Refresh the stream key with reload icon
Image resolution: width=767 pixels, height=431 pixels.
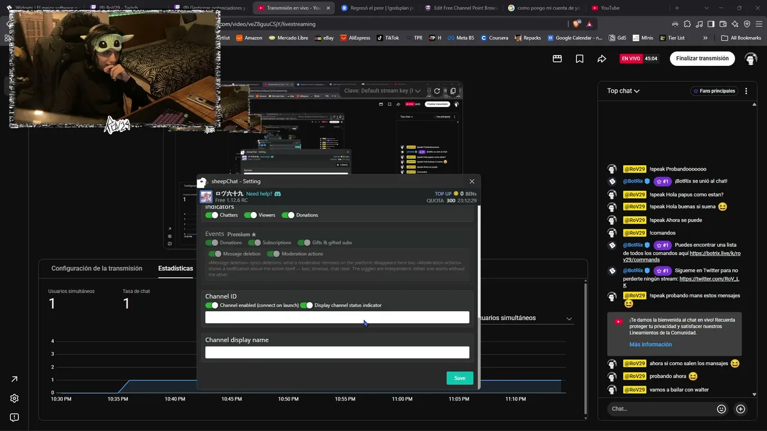437,91
